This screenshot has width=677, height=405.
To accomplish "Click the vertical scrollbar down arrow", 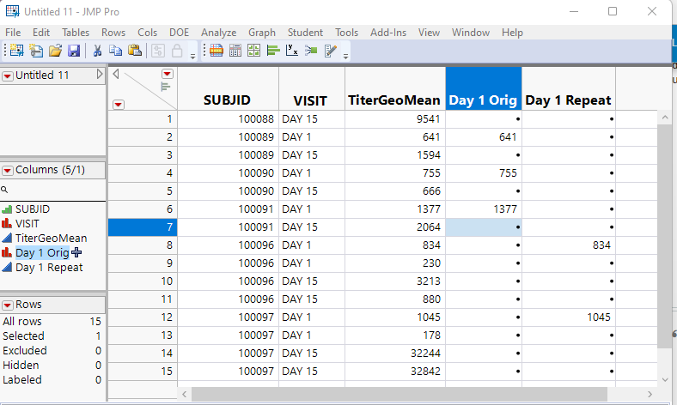I will click(x=665, y=380).
